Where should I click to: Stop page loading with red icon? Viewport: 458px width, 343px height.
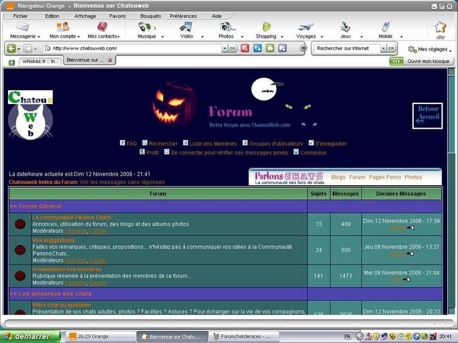245,48
